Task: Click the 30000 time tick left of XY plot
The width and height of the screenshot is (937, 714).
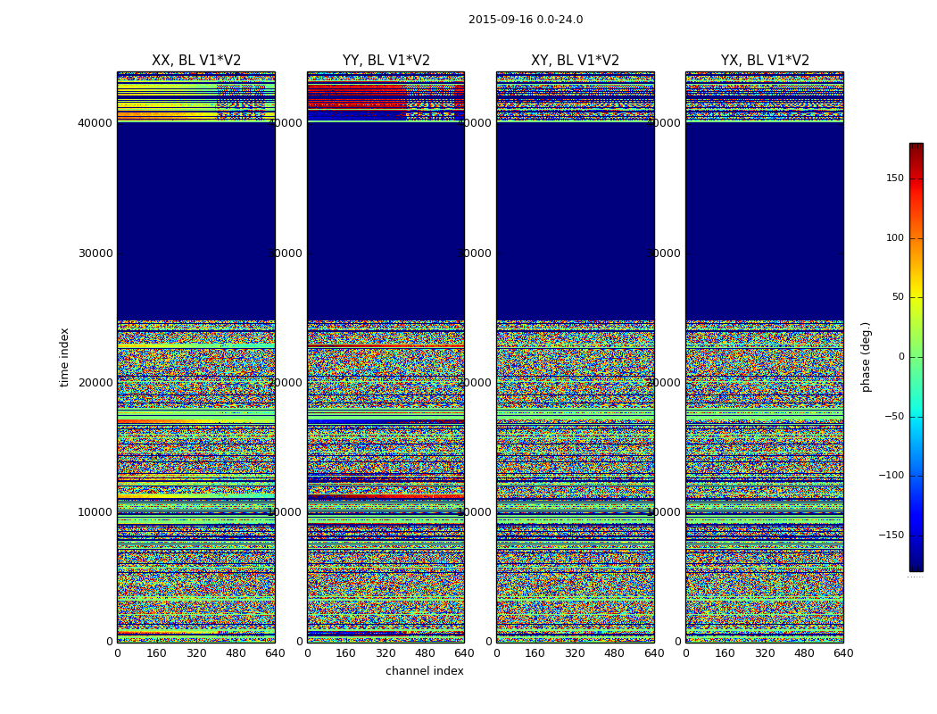Action: [x=475, y=253]
